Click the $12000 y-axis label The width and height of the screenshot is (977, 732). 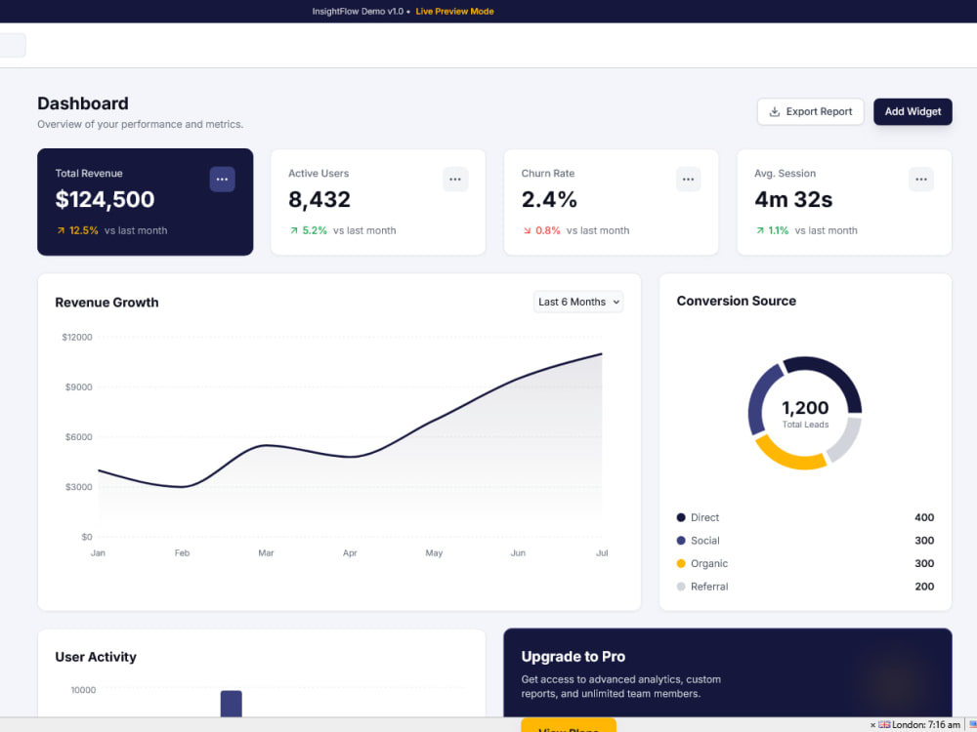[x=77, y=337]
